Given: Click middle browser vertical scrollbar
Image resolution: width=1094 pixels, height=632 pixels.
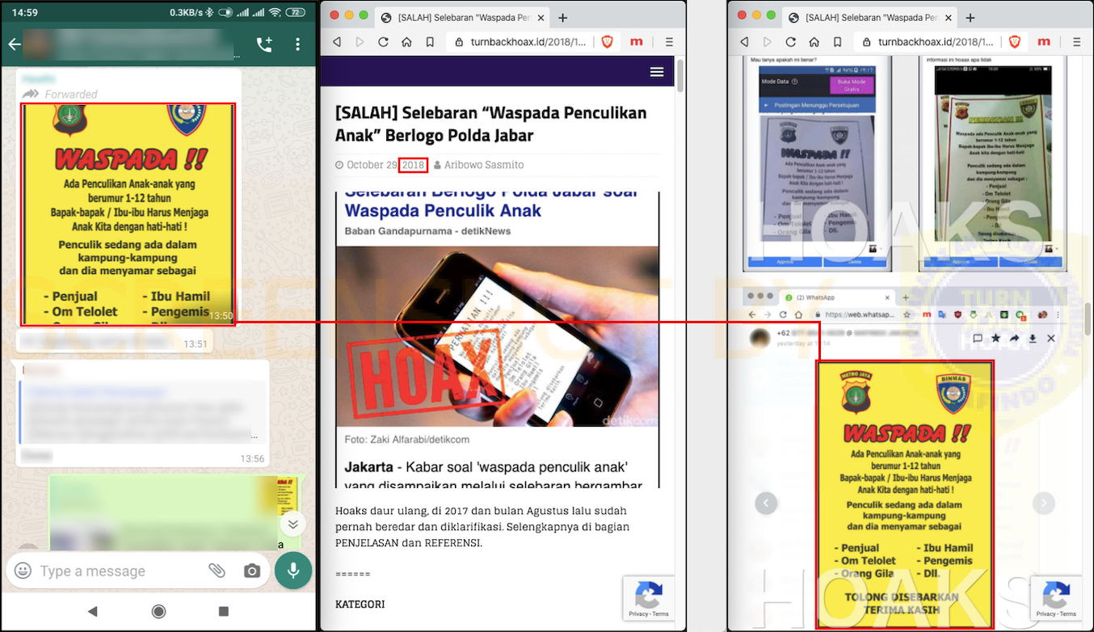Looking at the screenshot, I should coord(680,75).
